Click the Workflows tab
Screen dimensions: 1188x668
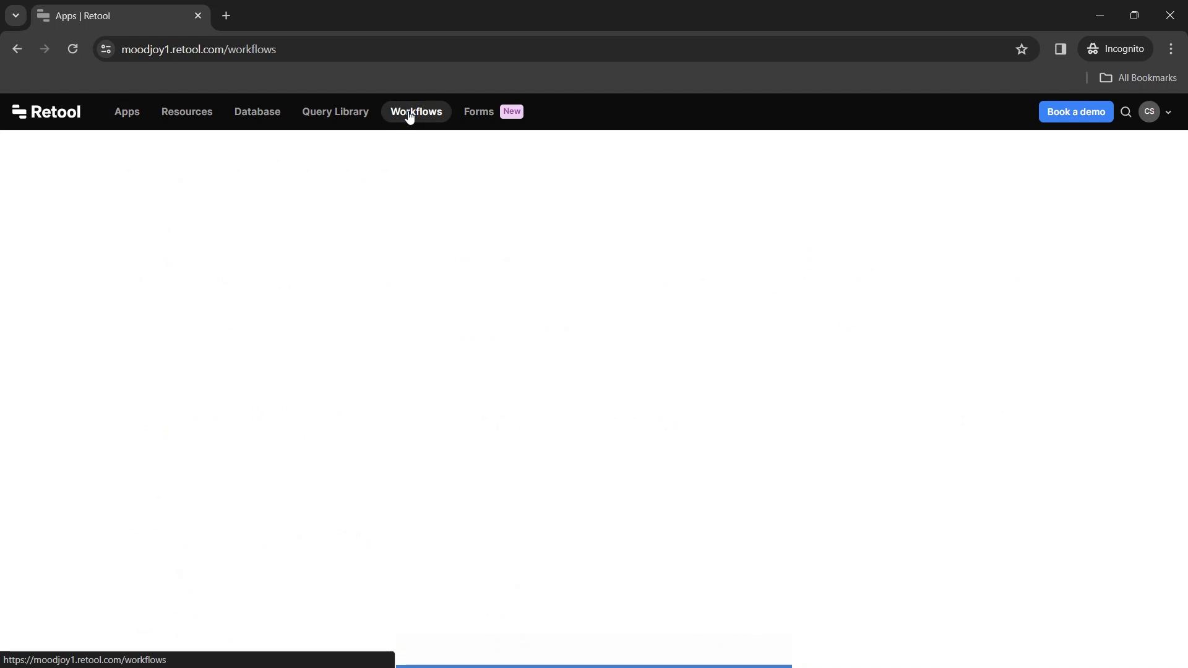pos(416,111)
